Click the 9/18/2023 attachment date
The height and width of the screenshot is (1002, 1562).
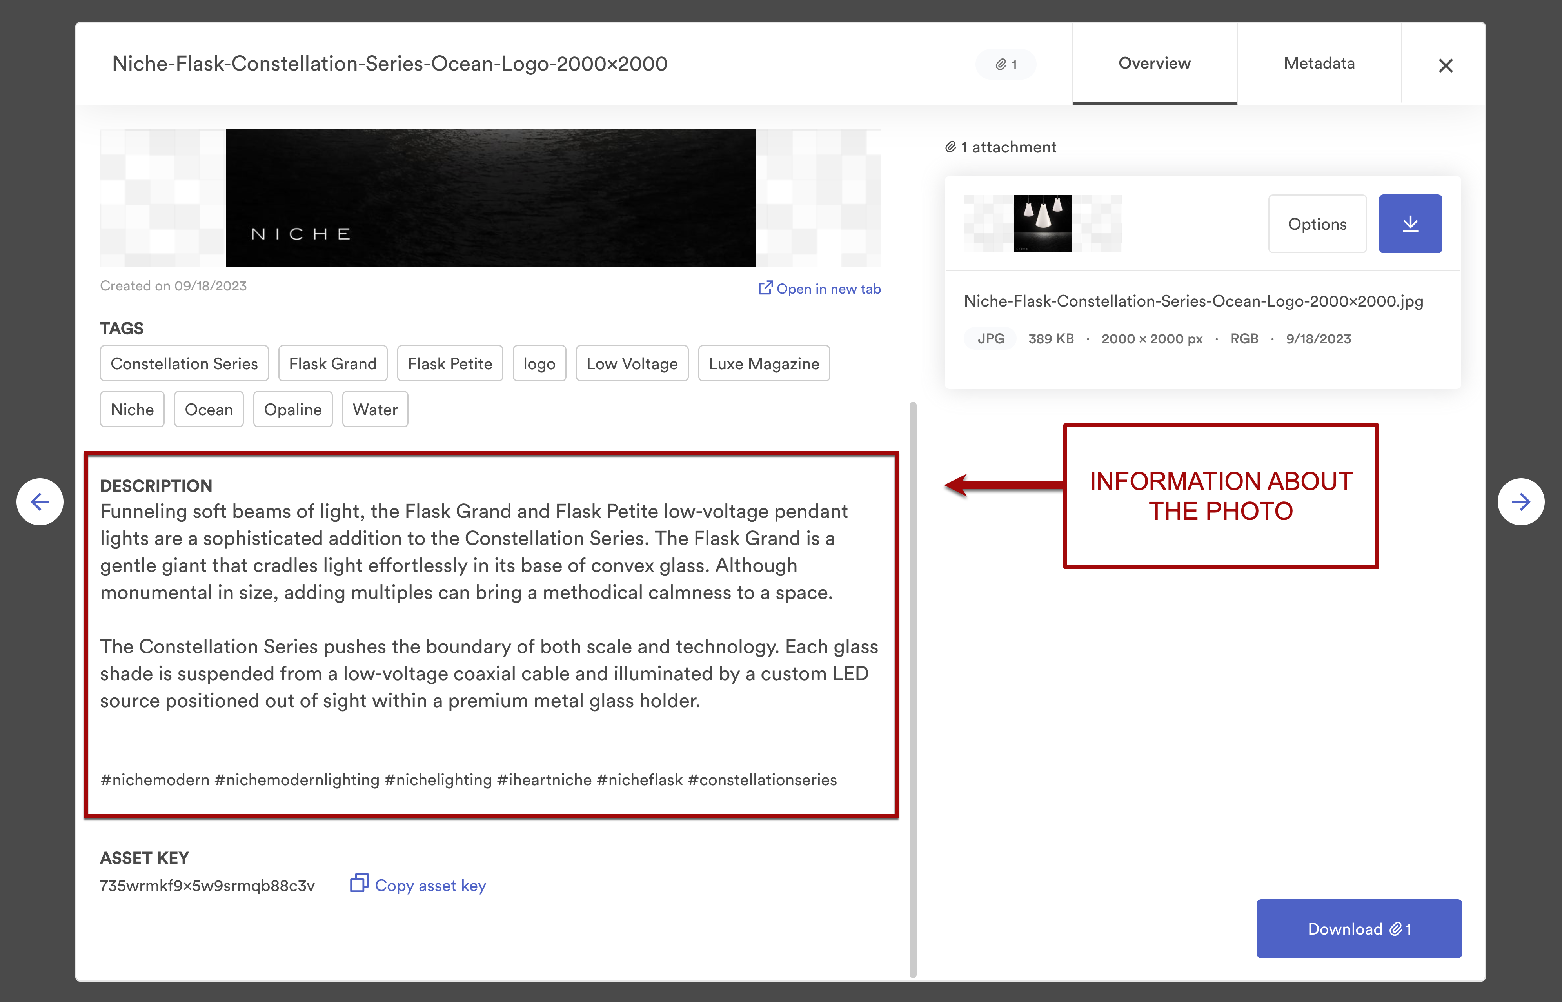point(1318,338)
